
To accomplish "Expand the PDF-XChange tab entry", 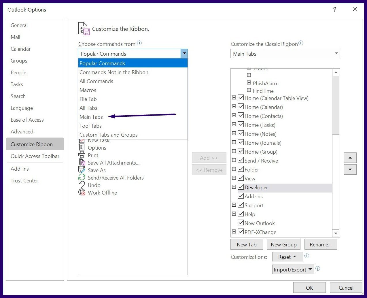I will click(234, 231).
